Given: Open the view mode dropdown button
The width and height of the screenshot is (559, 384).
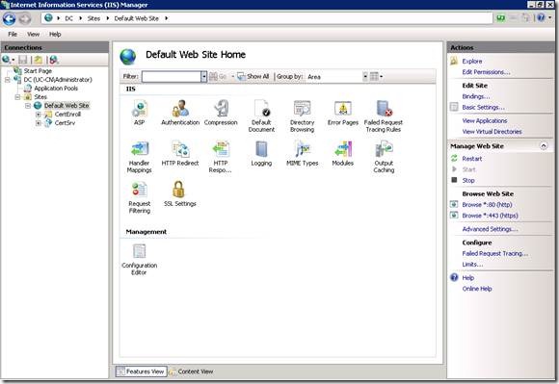Looking at the screenshot, I should pyautogui.click(x=376, y=76).
